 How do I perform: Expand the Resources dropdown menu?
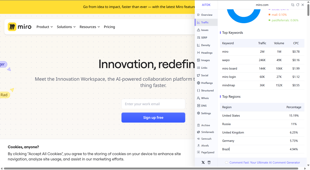[90, 27]
